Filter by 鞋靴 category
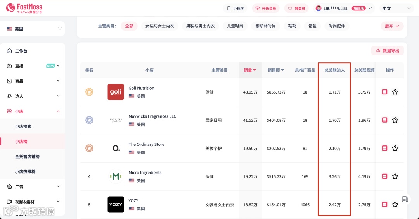This screenshot has height=219, width=419. (x=292, y=26)
